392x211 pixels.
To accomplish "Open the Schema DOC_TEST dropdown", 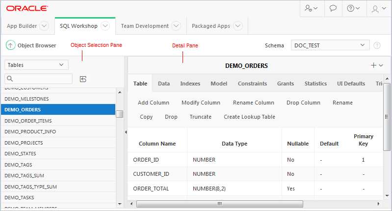I will 330,45.
